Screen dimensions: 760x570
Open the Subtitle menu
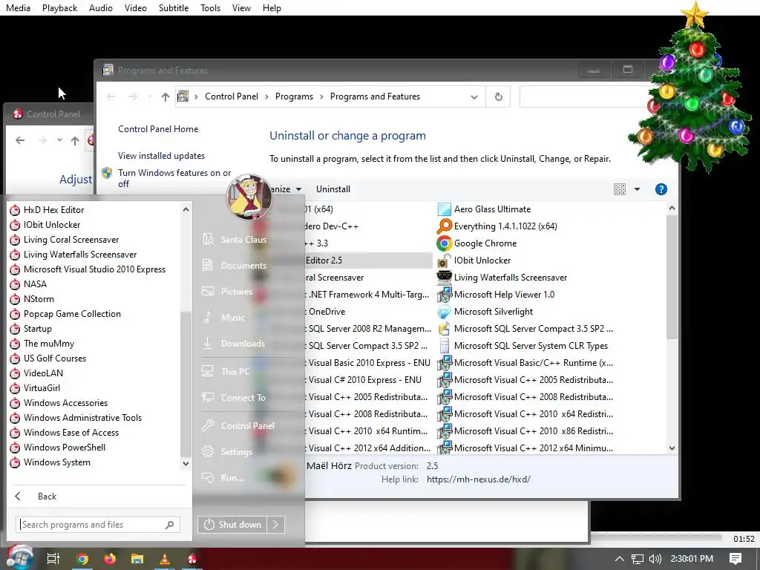(x=174, y=7)
